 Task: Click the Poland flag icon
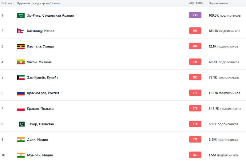tap(21, 109)
